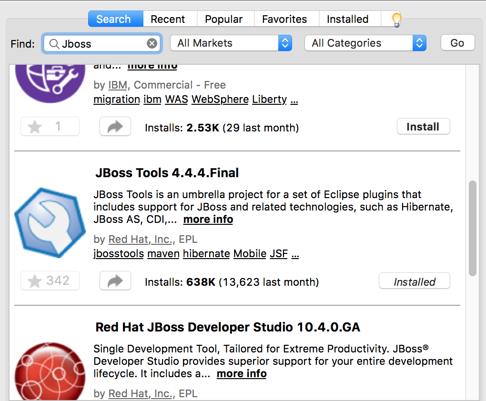486x401 pixels.
Task: Click the magnifier icon in Find field
Action: point(54,44)
